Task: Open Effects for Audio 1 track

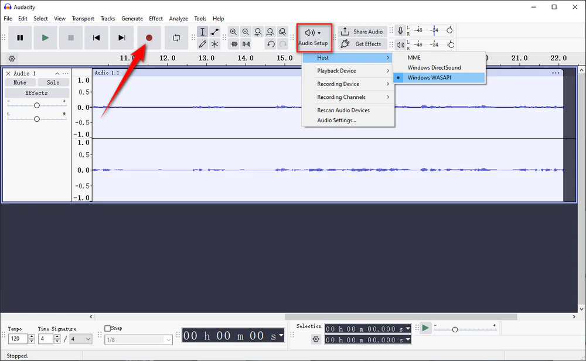Action: point(36,93)
